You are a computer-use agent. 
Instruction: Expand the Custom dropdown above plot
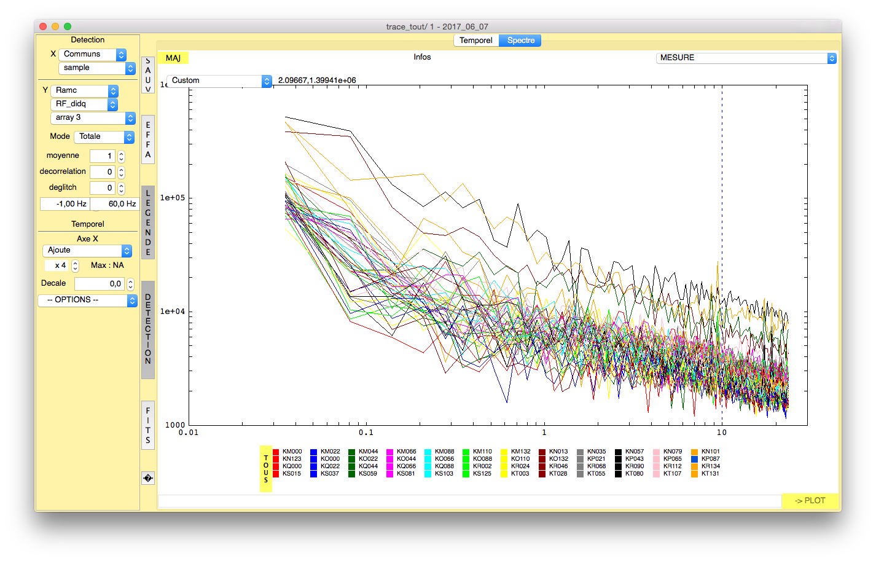tap(219, 81)
